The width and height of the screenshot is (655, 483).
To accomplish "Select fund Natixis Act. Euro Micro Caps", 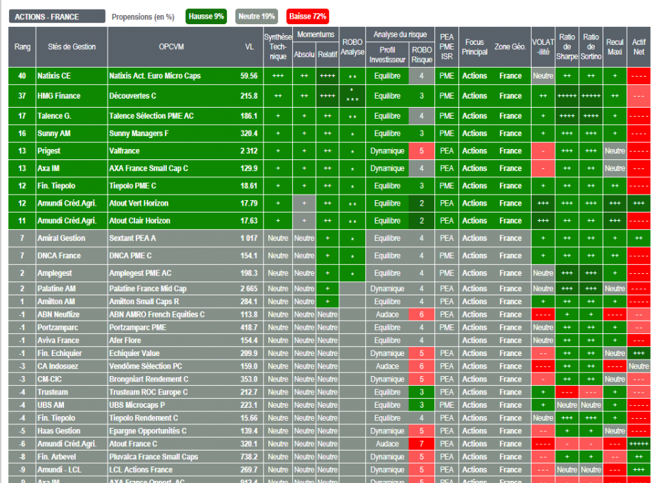I will pyautogui.click(x=155, y=76).
